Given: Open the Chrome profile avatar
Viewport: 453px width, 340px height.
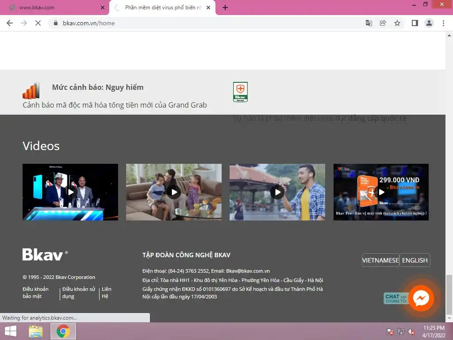Looking at the screenshot, I should click(429, 23).
